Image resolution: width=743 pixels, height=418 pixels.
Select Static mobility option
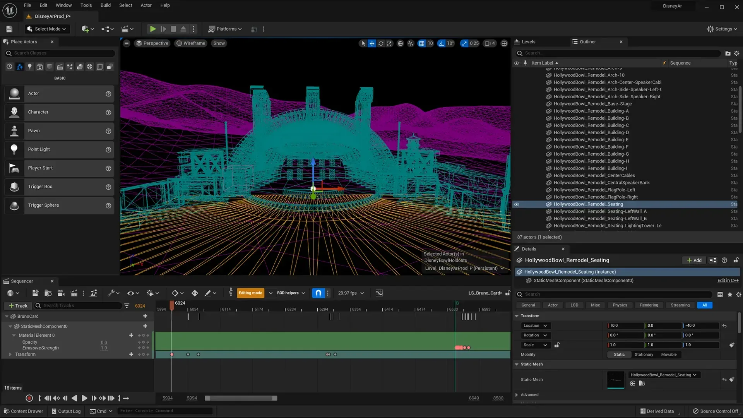pos(619,355)
